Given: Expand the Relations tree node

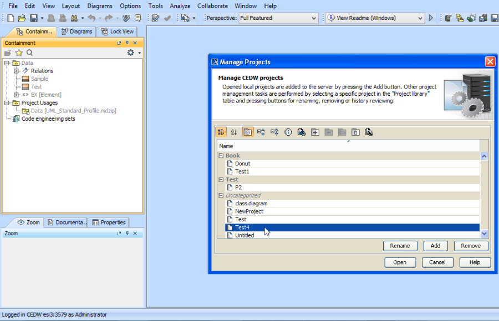Looking at the screenshot, I should (x=17, y=71).
